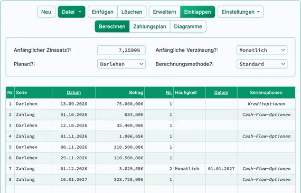Switch to the Berechnen tab

(x=112, y=26)
